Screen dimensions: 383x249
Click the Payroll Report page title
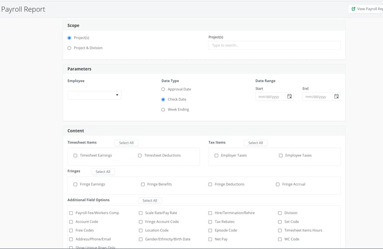23,9
